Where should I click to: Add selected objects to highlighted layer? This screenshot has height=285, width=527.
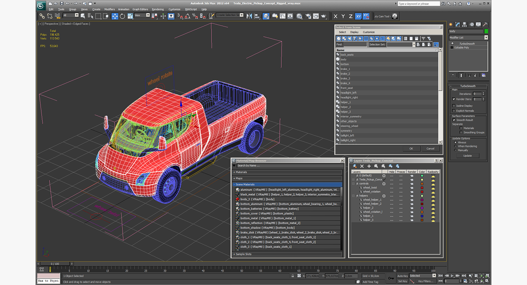[369, 166]
